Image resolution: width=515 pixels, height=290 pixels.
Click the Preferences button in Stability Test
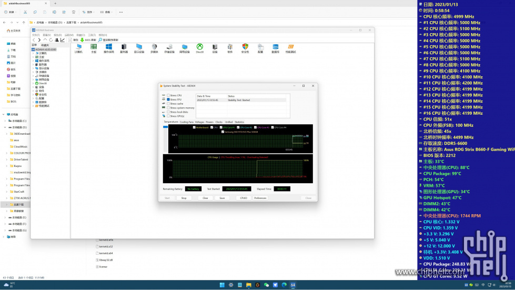[x=260, y=198]
